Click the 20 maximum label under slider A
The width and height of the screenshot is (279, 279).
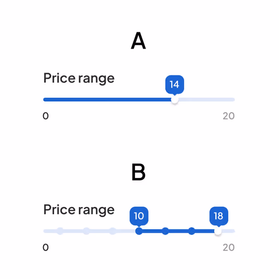[229, 116]
